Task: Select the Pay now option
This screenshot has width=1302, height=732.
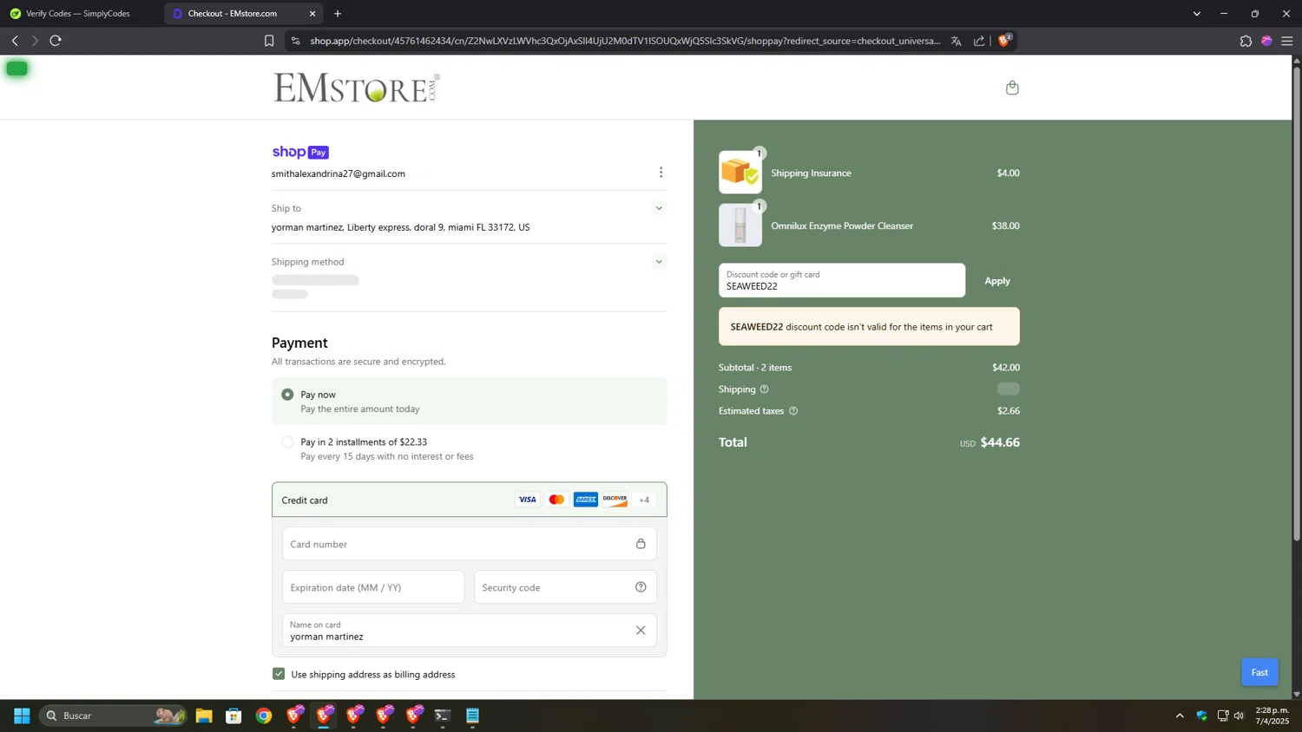Action: pyautogui.click(x=287, y=395)
